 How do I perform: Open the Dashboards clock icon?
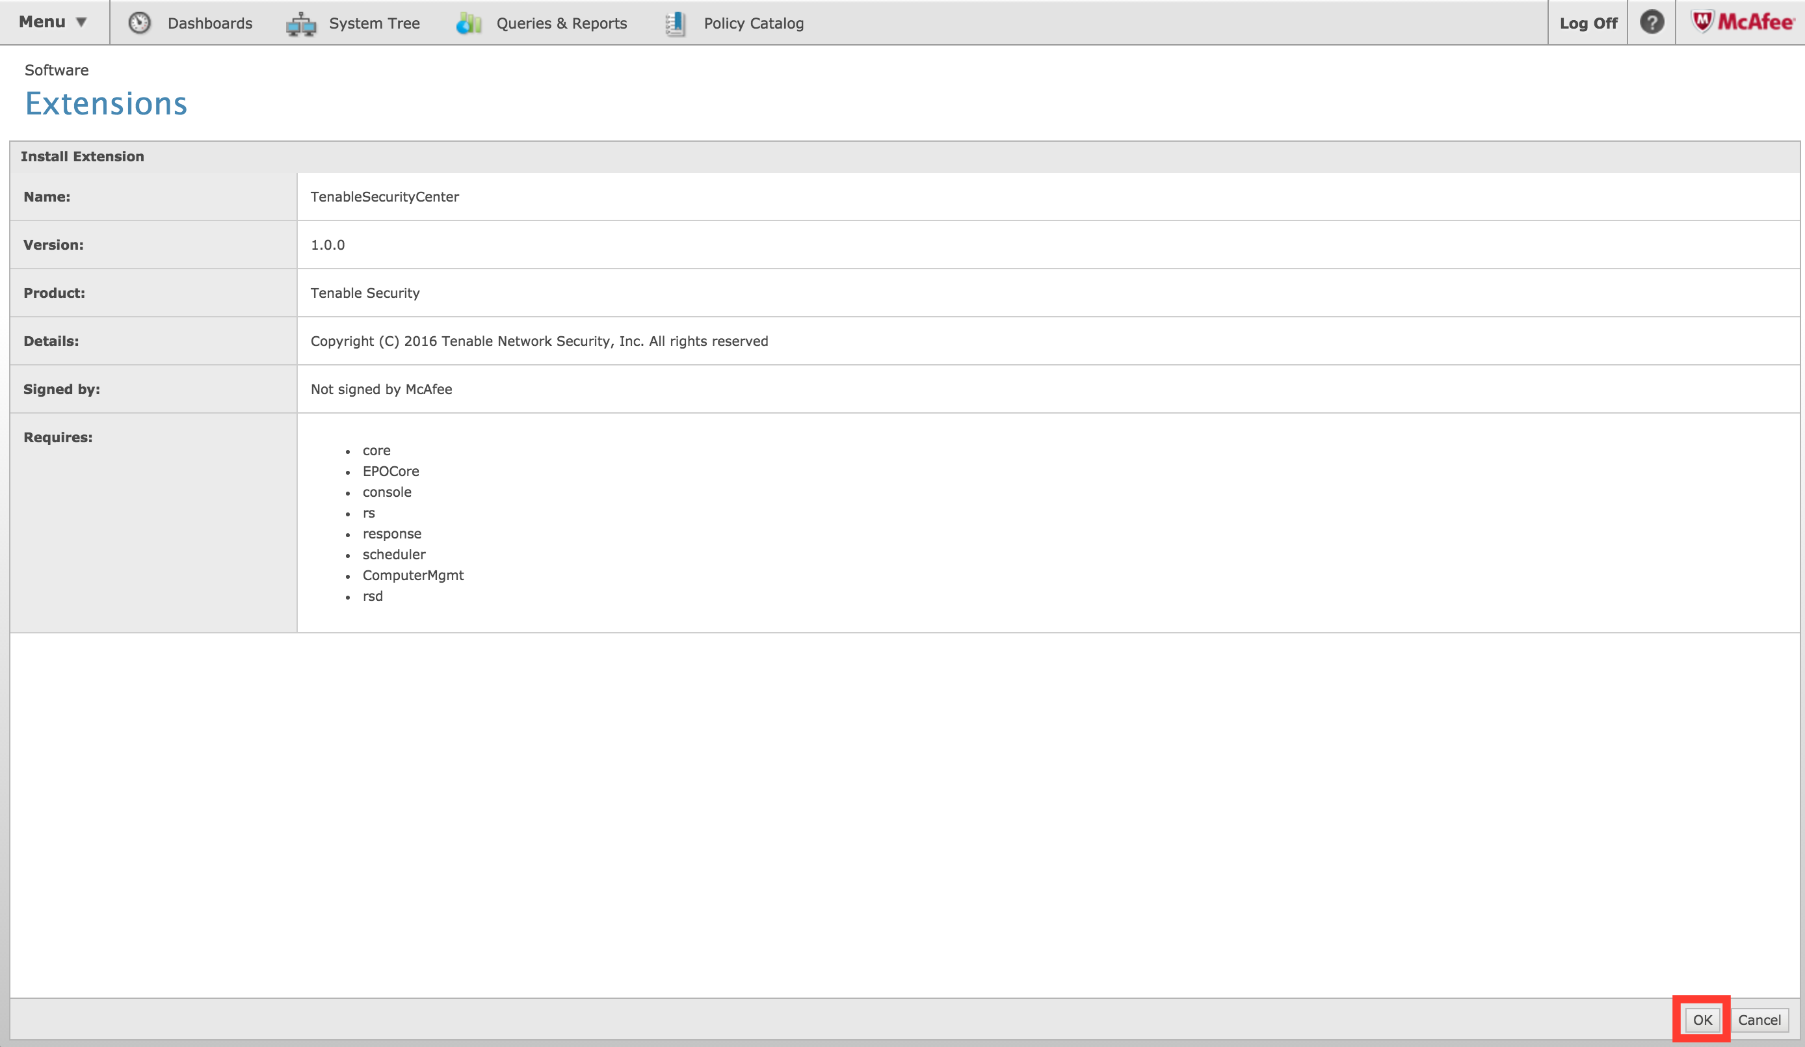pyautogui.click(x=139, y=22)
